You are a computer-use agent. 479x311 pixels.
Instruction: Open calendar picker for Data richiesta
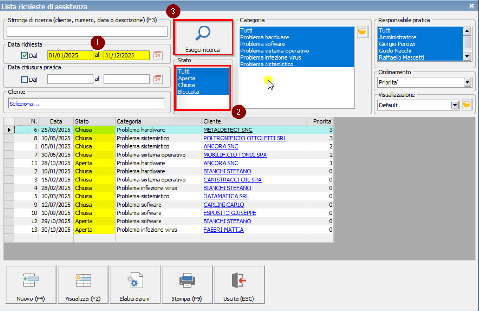click(158, 55)
